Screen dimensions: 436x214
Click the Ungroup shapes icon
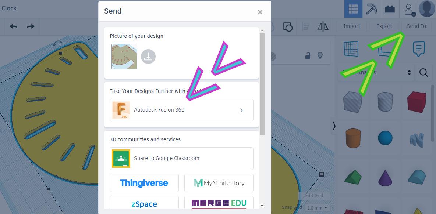pos(288,27)
